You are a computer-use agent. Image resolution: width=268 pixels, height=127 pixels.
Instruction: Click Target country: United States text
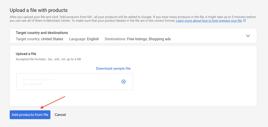40,39
